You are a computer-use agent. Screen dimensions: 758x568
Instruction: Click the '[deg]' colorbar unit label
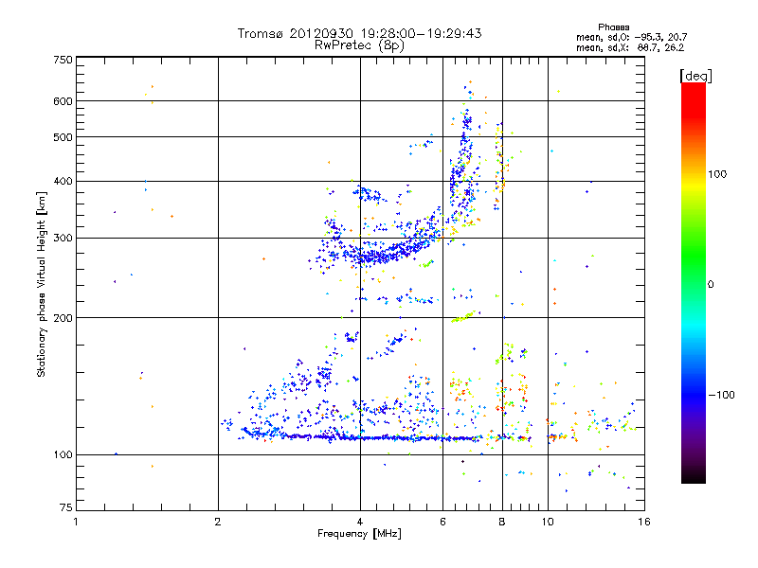pyautogui.click(x=695, y=76)
